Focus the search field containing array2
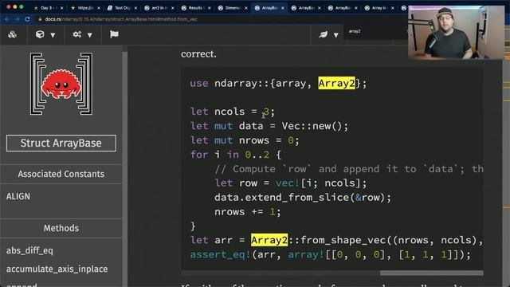Screen dimensions: 510x287 click(x=375, y=32)
